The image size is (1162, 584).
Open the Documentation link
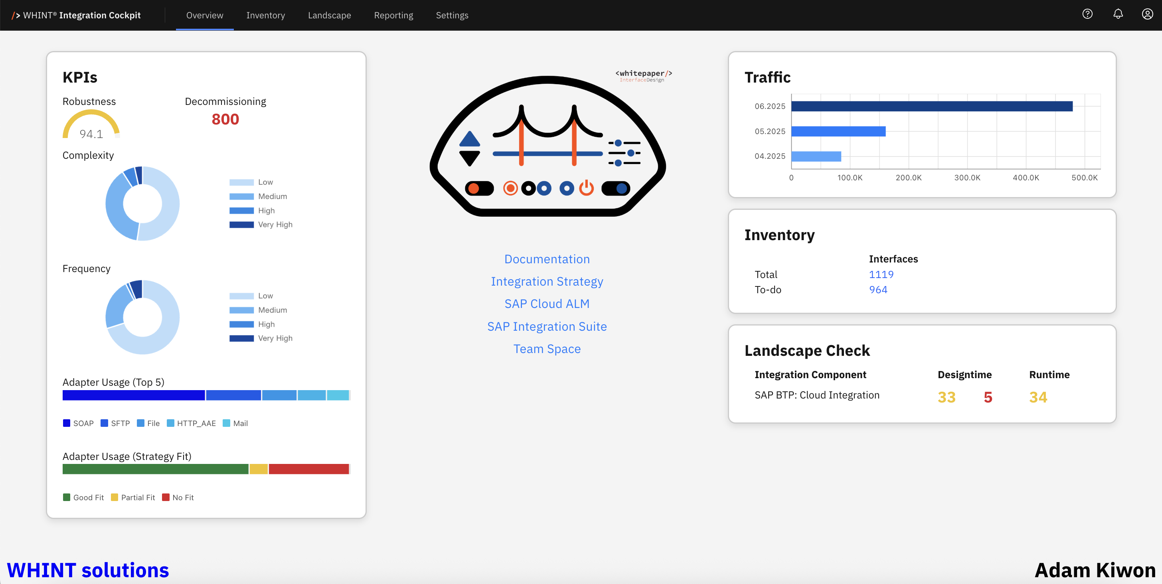click(547, 259)
